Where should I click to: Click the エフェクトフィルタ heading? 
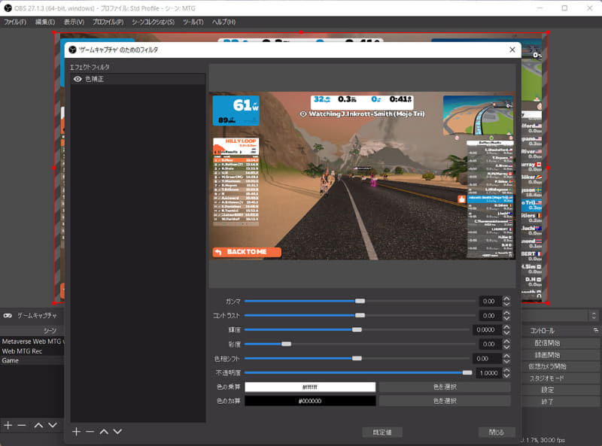pos(90,67)
